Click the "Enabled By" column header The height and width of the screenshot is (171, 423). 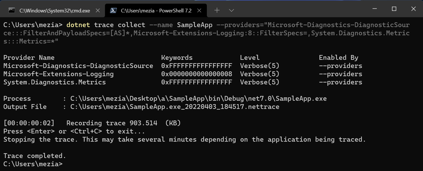338,58
